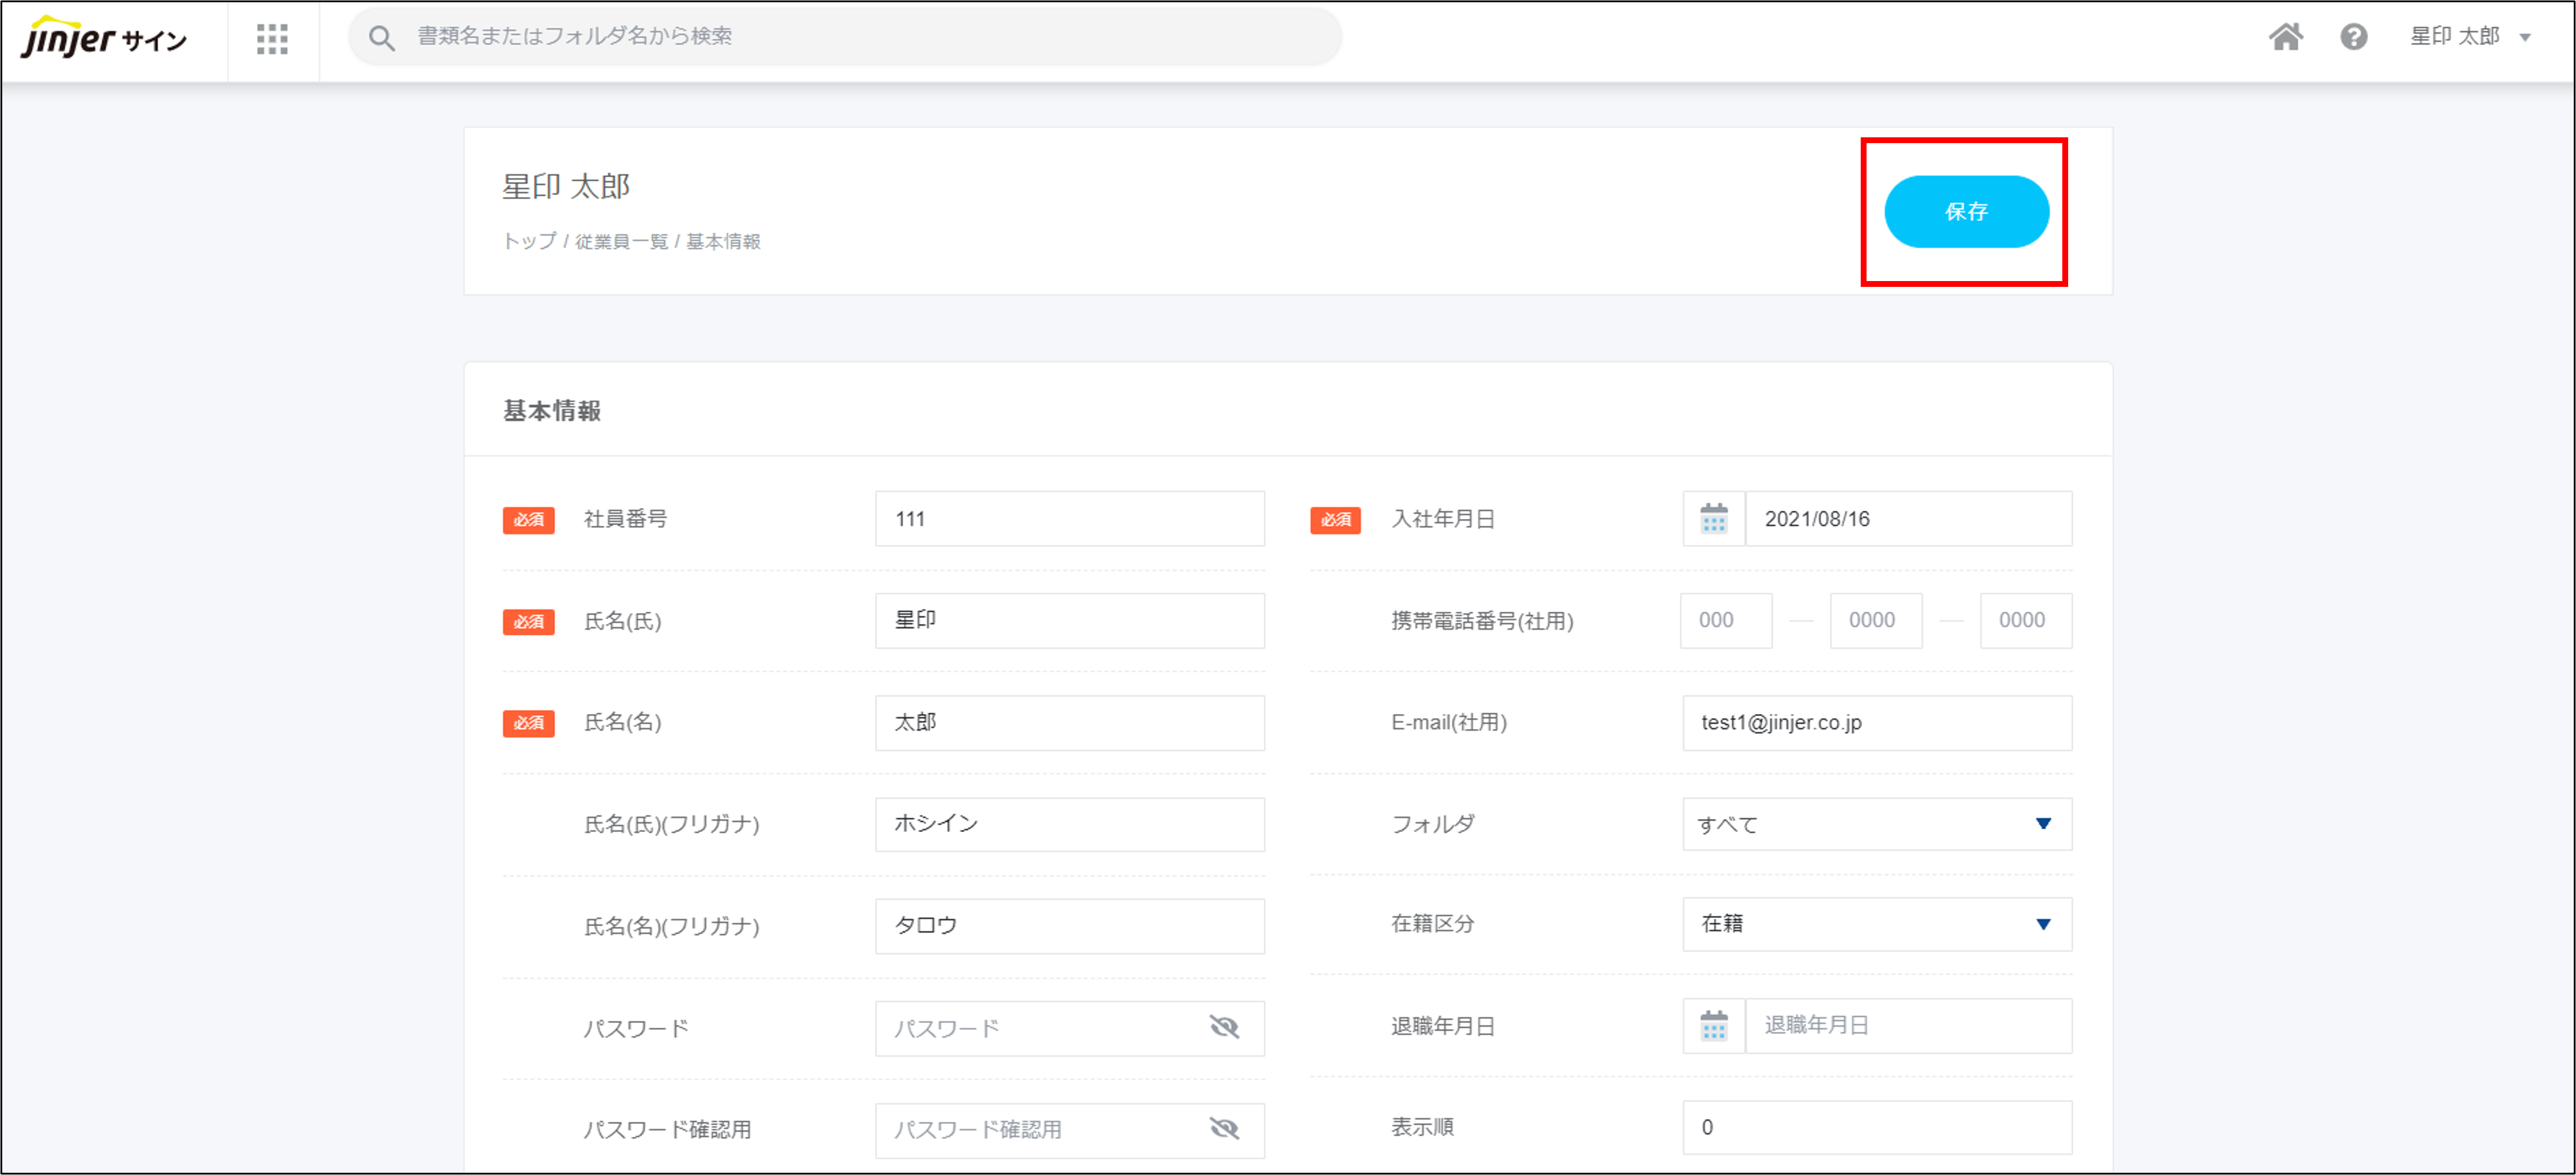Focus the 社員番号 input field
2576x1175 pixels.
(x=1069, y=519)
